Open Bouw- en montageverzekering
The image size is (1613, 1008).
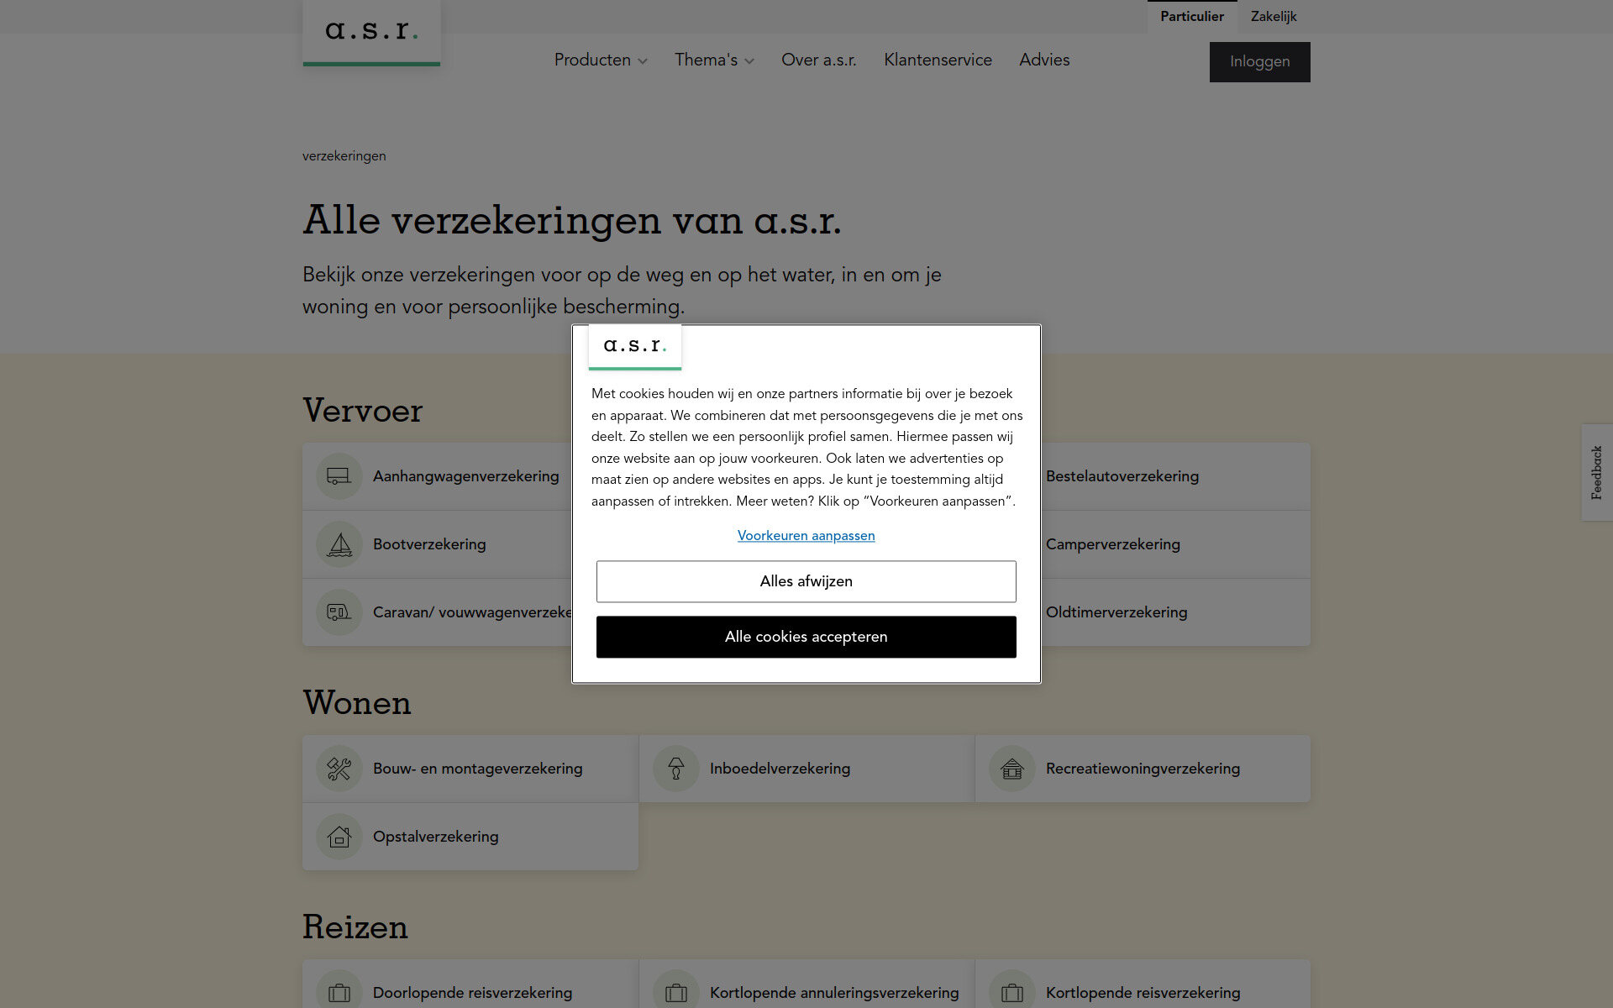(x=470, y=769)
